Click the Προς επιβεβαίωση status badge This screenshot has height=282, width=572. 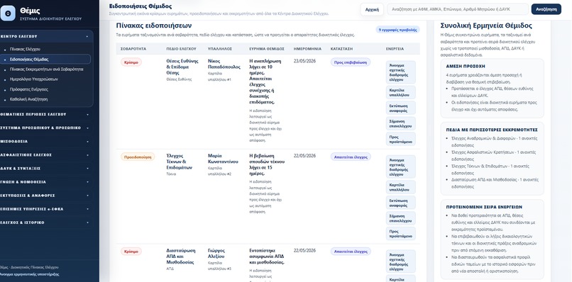point(351,62)
